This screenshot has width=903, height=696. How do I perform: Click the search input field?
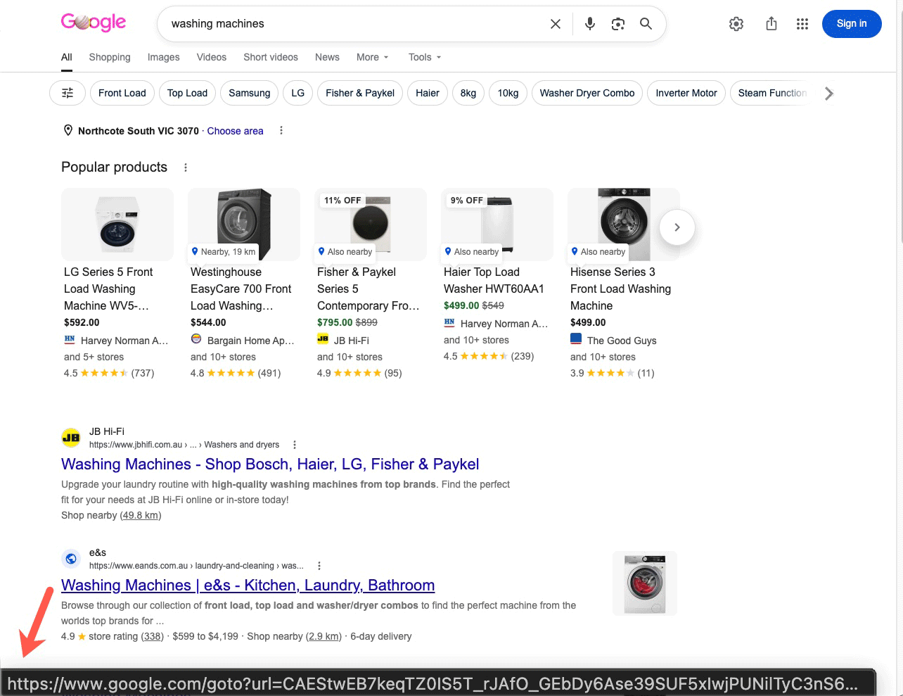tap(355, 24)
